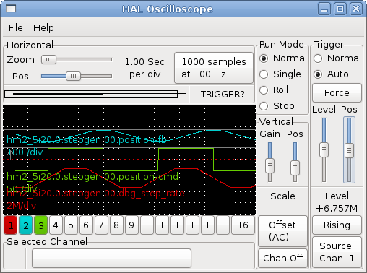This screenshot has width=367, height=273.
Task: Click the horizontal Zoom slider handle
Action: pos(48,59)
